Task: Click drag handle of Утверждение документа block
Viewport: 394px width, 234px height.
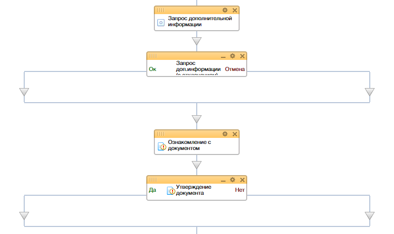Action: [x=153, y=180]
